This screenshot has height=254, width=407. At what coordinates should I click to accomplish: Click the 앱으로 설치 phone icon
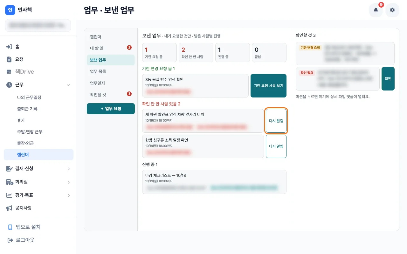click(x=10, y=227)
